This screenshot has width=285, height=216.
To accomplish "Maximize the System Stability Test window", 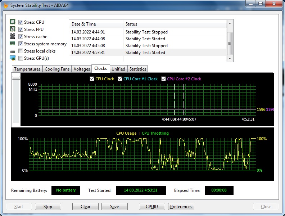I will tap(261, 4).
